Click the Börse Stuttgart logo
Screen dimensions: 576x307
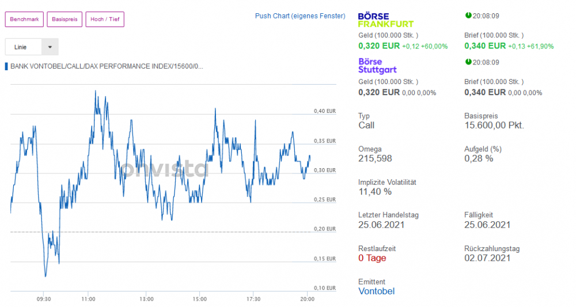[377, 66]
